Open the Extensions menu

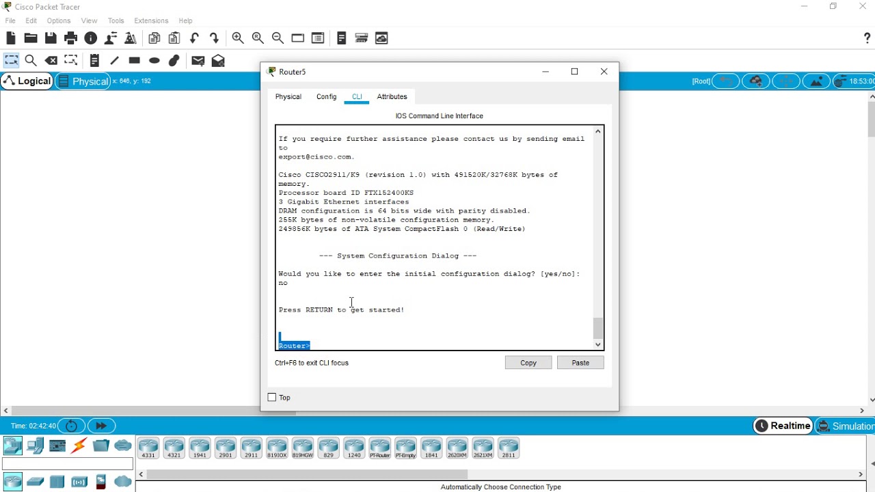151,20
